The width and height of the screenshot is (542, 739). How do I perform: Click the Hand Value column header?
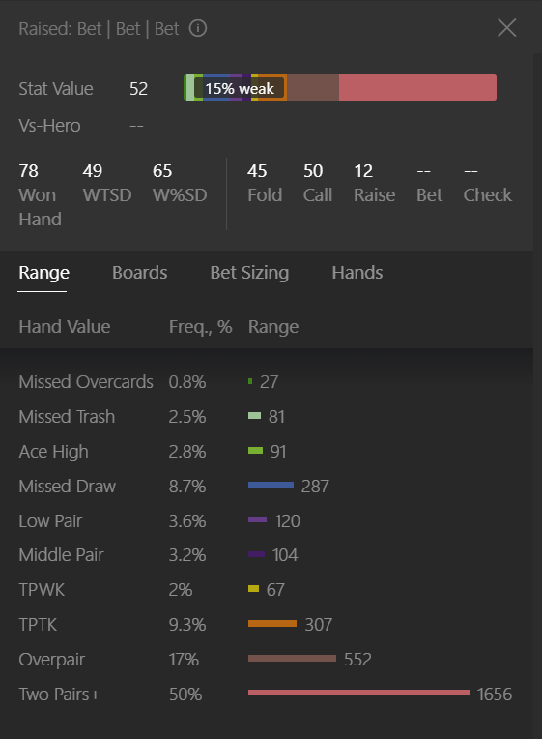tap(65, 327)
